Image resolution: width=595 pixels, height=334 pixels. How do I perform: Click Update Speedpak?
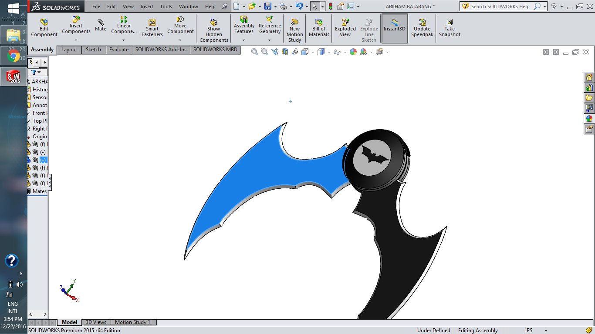(422, 28)
